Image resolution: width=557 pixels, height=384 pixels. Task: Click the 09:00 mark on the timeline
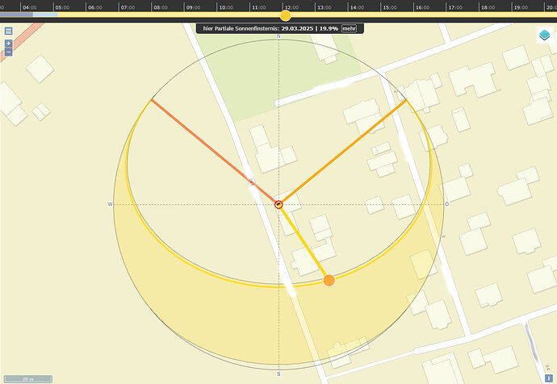coord(193,7)
